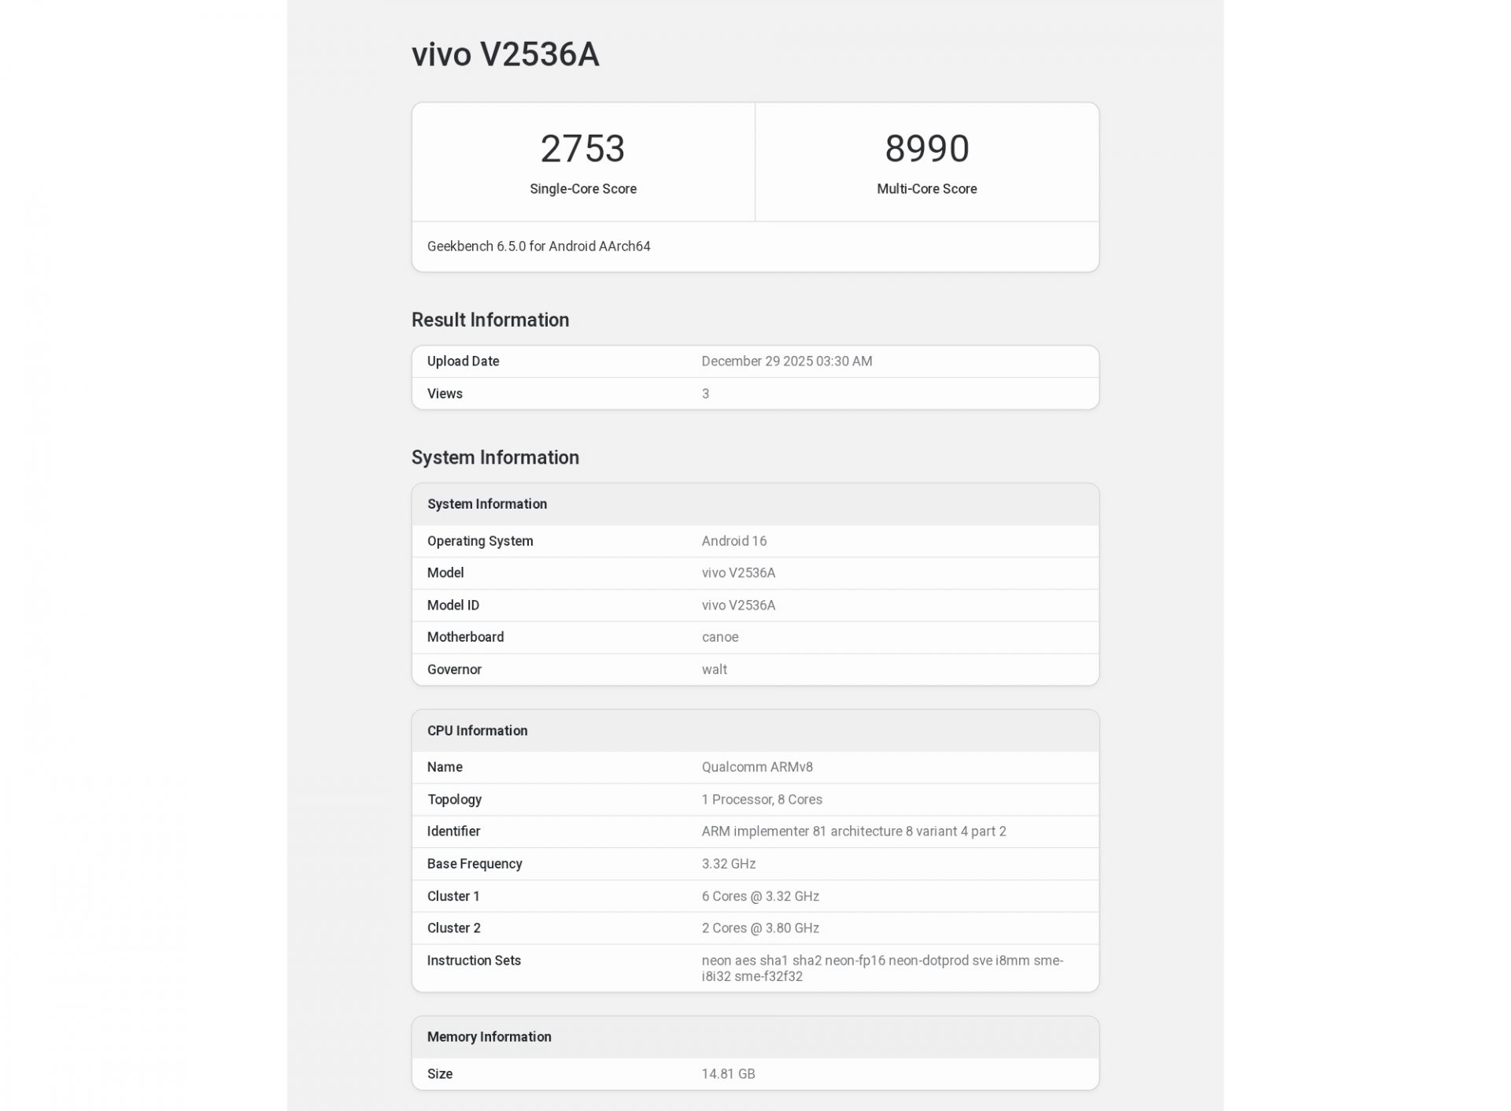Click the Topology value 1 Processor, 8 Cores
The height and width of the screenshot is (1111, 1511).
click(761, 799)
